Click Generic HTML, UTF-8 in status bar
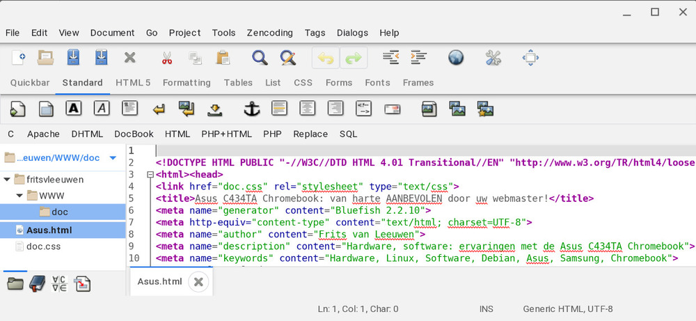Screen dimensions: 696x321 (x=568, y=308)
